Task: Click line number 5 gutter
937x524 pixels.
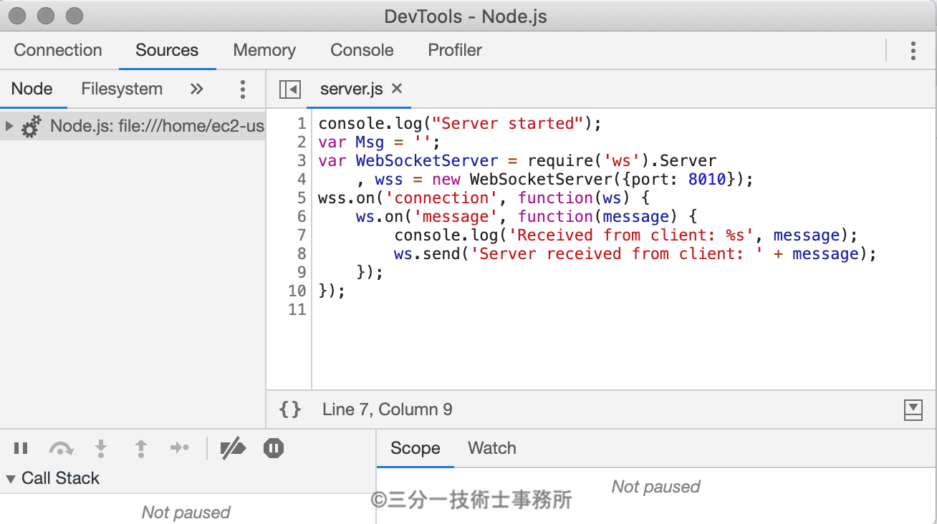Action: coord(301,198)
